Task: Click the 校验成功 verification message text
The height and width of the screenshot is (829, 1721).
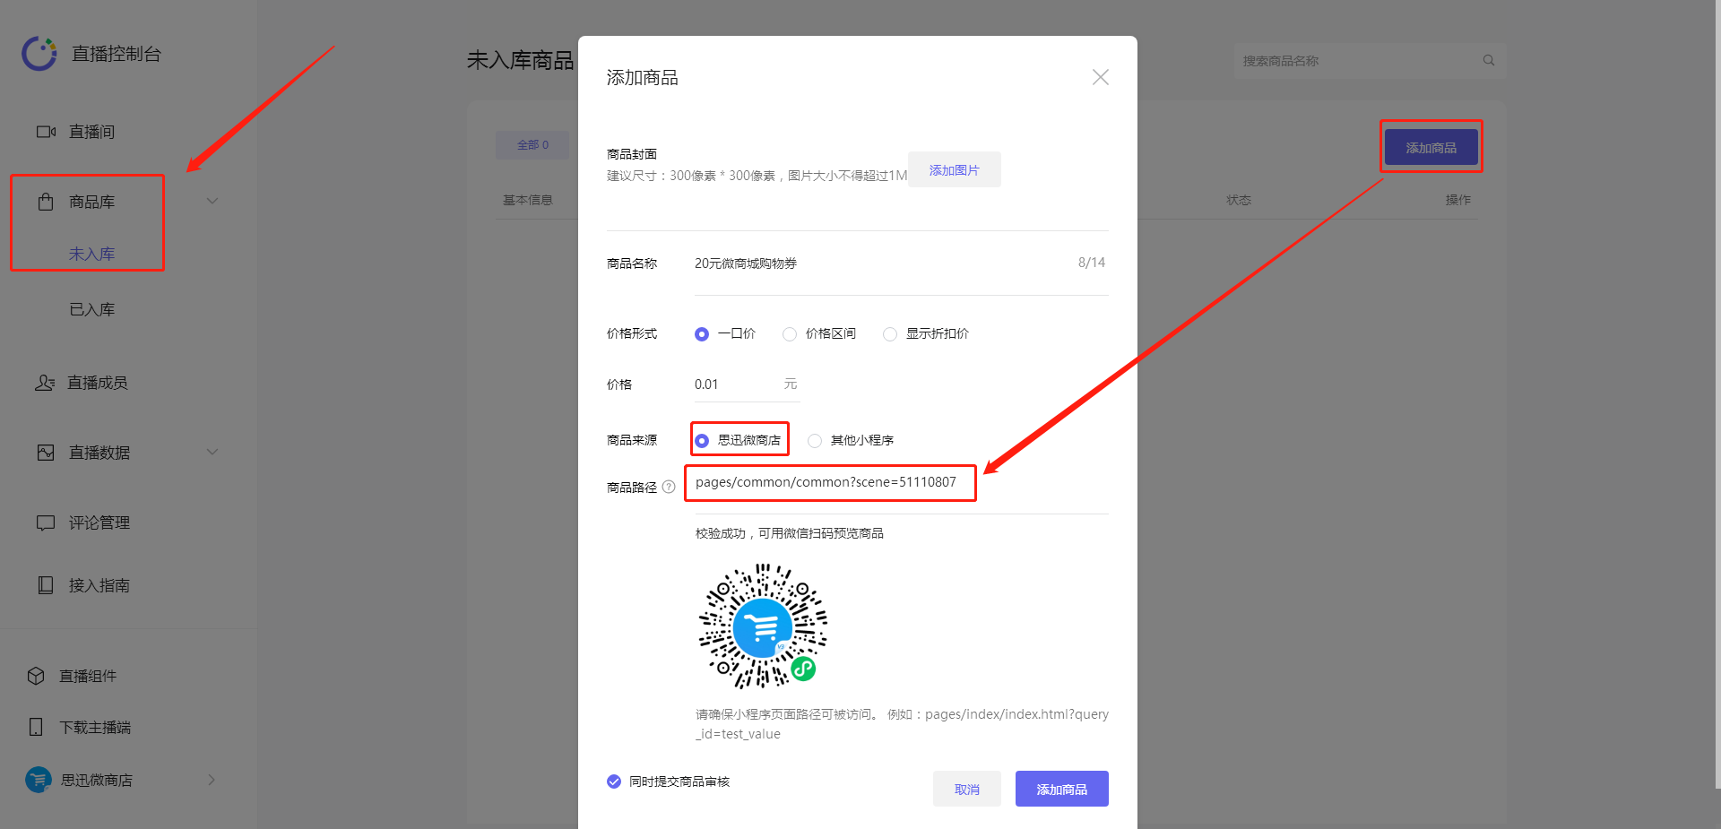Action: (790, 533)
